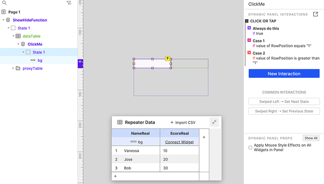Click the dataTable repeater grid icon
324x184 pixels.
click(18, 36)
